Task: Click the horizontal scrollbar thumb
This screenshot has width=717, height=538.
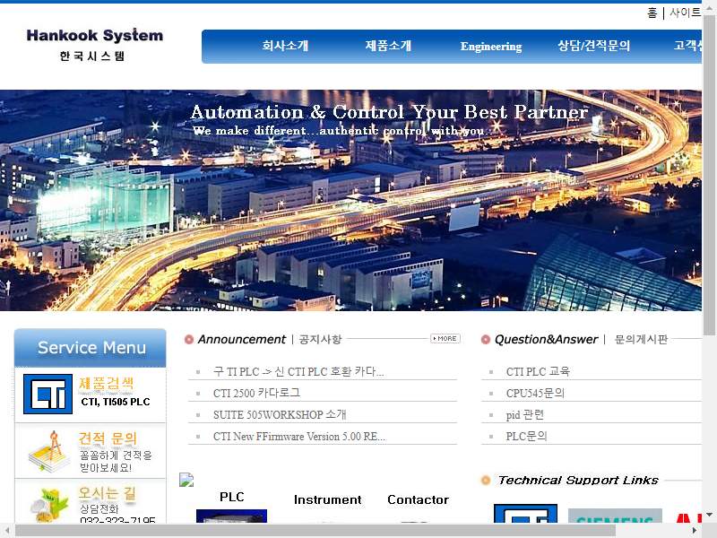Action: coord(315,530)
